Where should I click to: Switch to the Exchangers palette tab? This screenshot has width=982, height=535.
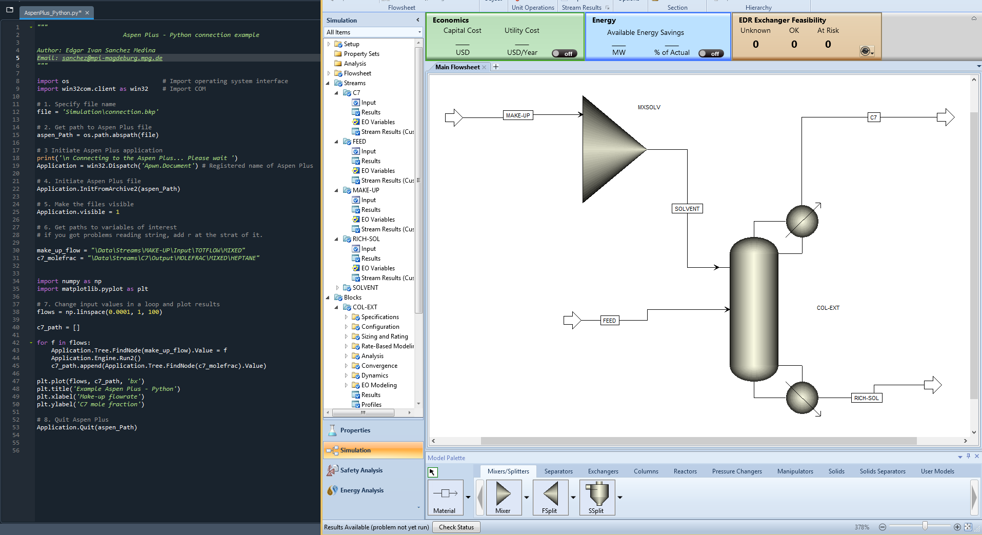(603, 471)
